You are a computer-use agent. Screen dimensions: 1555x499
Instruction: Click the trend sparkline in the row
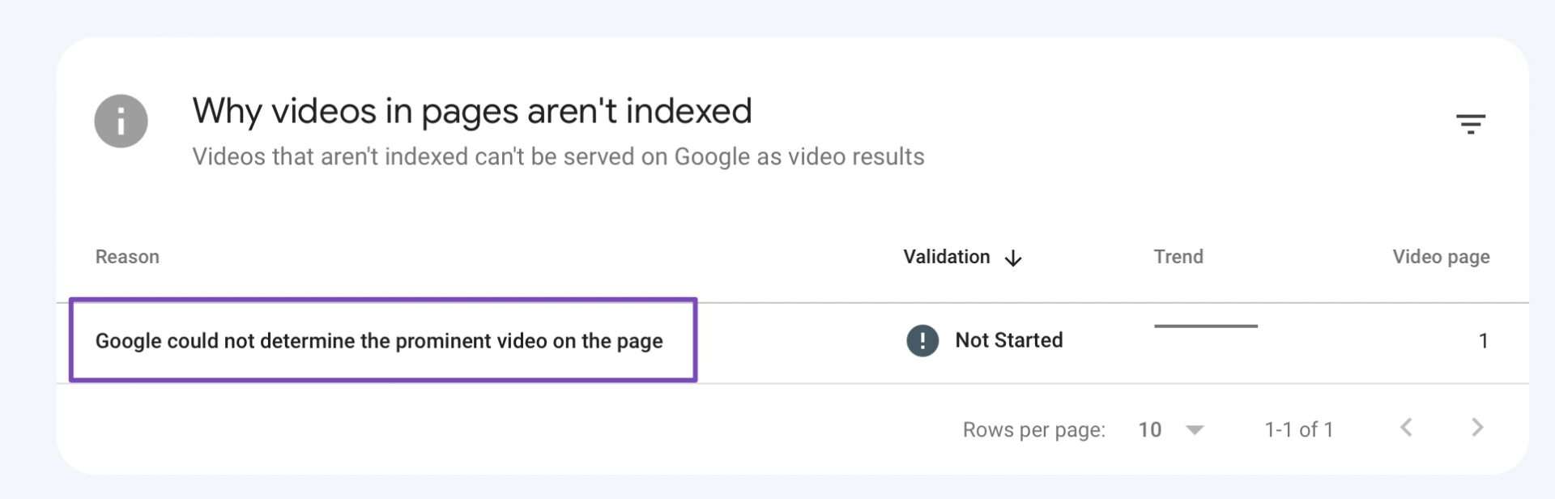coord(1205,326)
